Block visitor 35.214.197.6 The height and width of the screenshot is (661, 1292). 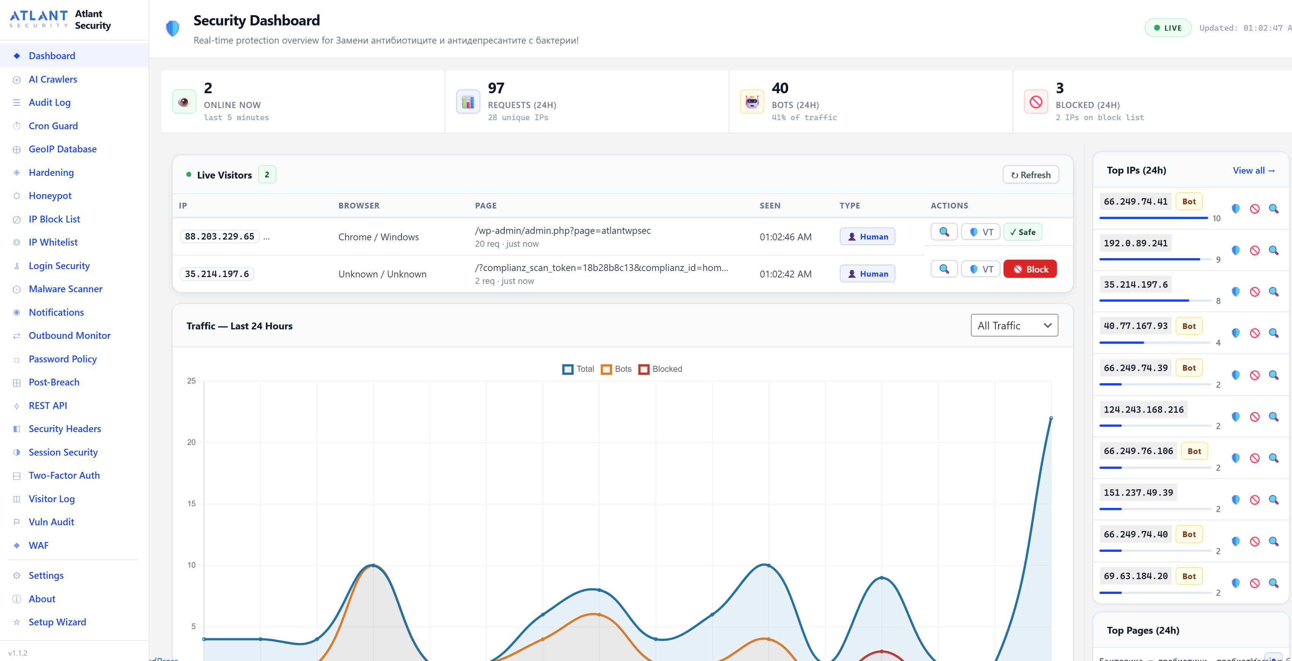(1030, 269)
